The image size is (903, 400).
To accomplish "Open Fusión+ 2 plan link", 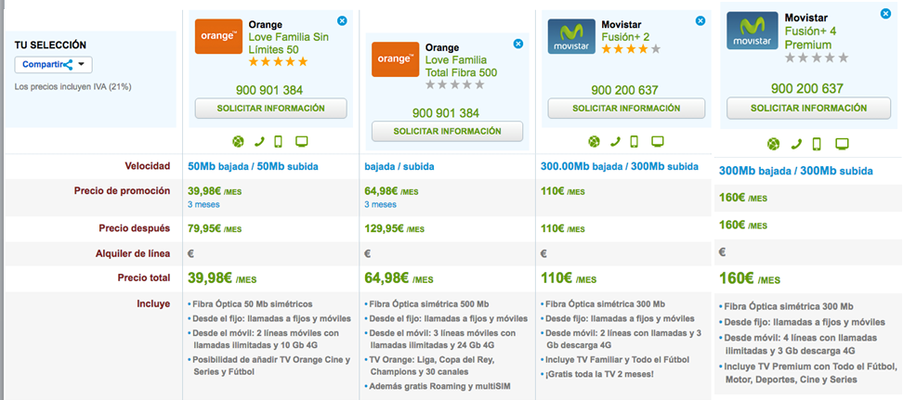I will (625, 37).
